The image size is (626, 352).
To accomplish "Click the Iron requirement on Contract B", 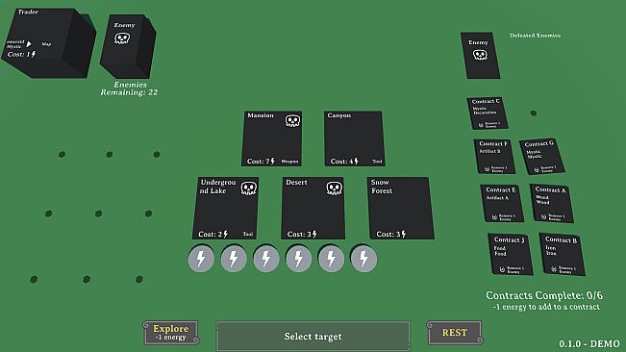I will [x=551, y=250].
